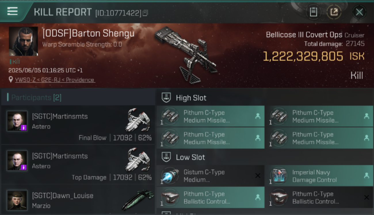Open the hamburger menu
Screen dimensions: 374x215
coord(12,11)
